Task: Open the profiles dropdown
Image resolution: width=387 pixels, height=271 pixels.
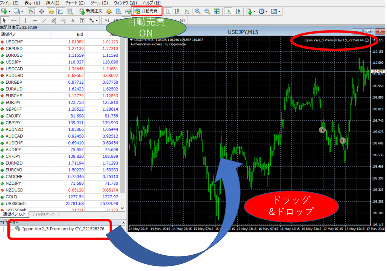Action: tap(18, 11)
